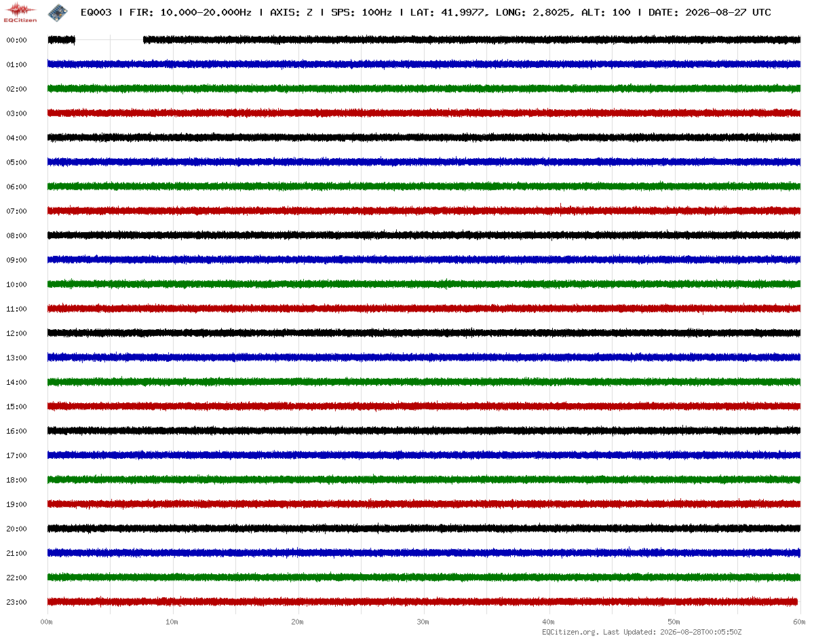Click the data gap in 00:00 trace
The height and width of the screenshot is (638, 814).
tap(109, 40)
